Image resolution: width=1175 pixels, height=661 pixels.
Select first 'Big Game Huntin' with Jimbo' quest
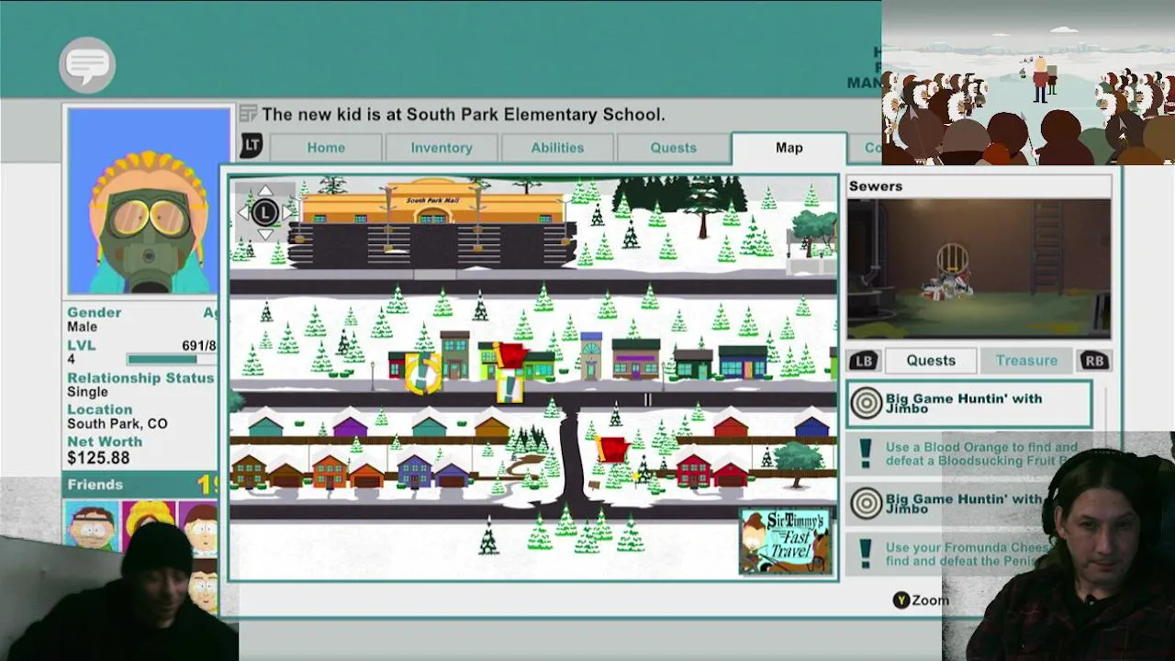[x=969, y=404]
